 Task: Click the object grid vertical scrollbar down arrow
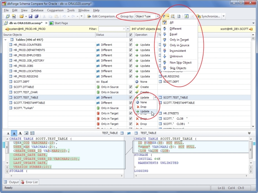(x=253, y=126)
